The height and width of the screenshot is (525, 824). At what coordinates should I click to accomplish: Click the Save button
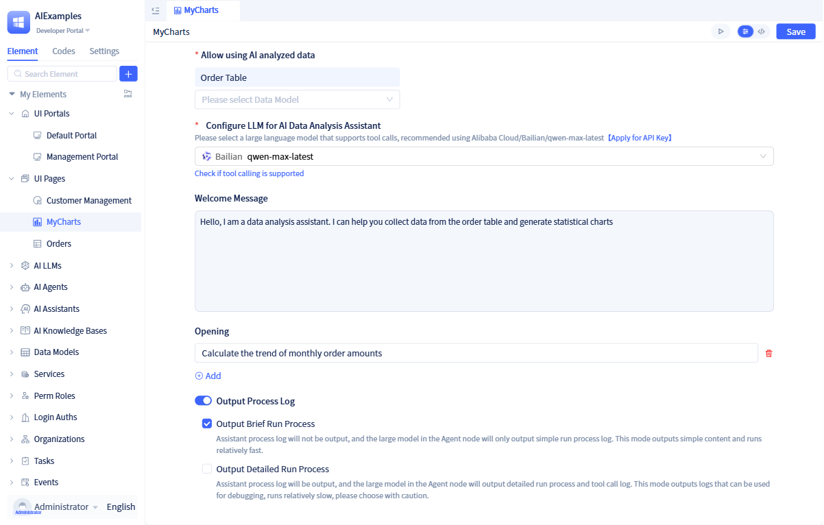[x=796, y=32]
